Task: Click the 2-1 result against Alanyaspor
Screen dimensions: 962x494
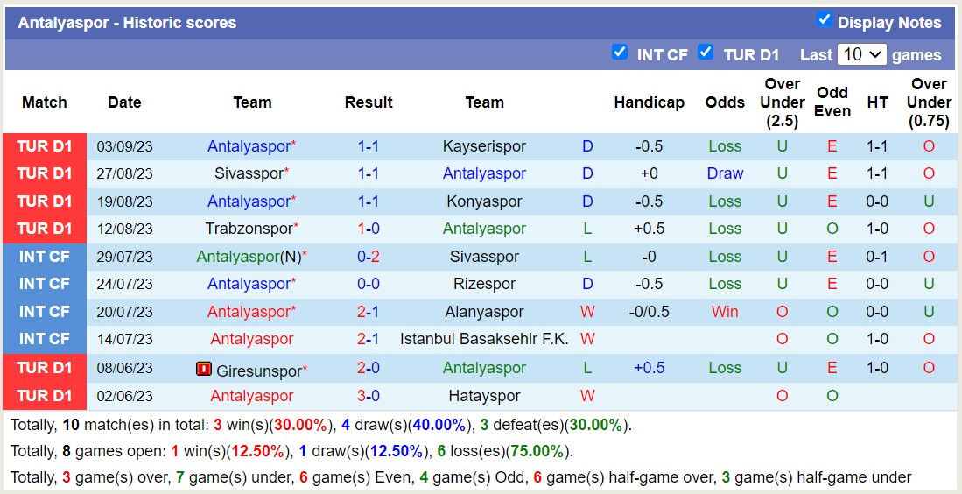Action: coord(368,312)
